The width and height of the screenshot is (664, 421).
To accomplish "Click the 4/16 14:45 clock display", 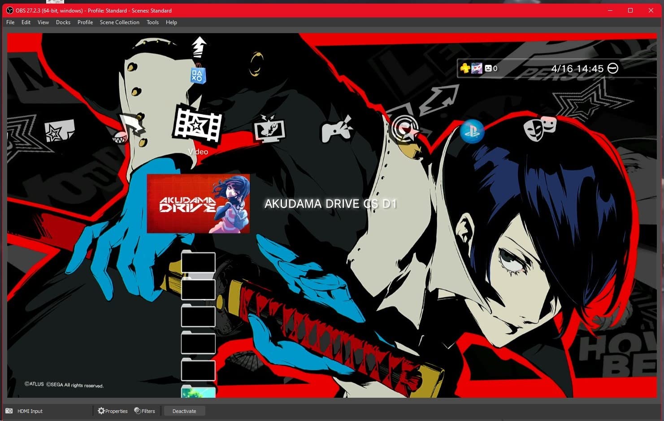I will pyautogui.click(x=577, y=68).
